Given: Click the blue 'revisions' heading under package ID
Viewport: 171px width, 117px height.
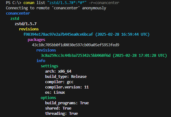Looking at the screenshot, I should coord(46,50).
